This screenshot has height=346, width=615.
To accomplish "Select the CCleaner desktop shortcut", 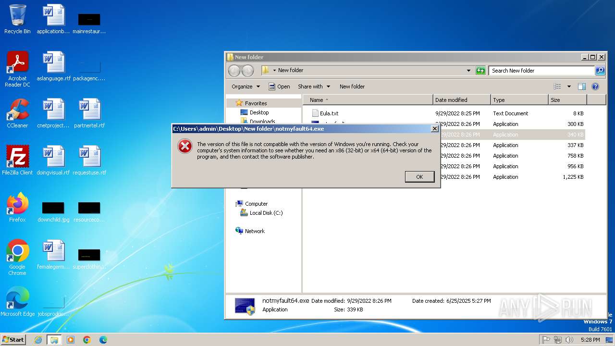I will click(17, 113).
